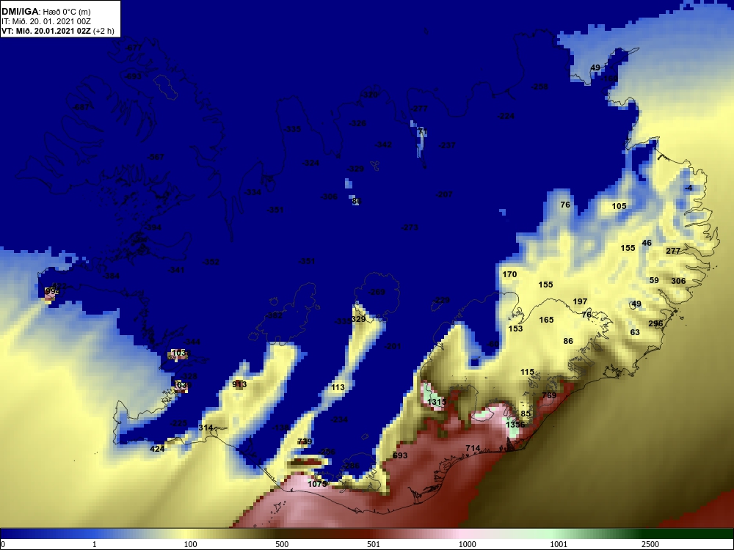
Task: Click the 46 map value
Action: (647, 243)
